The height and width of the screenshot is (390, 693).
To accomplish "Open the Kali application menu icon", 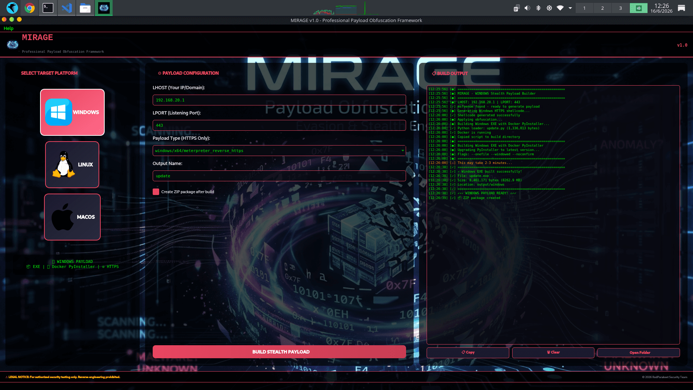I will pyautogui.click(x=12, y=8).
